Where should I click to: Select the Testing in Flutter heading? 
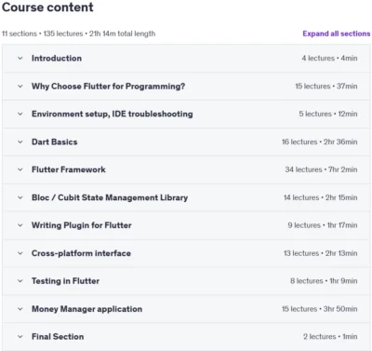65,281
